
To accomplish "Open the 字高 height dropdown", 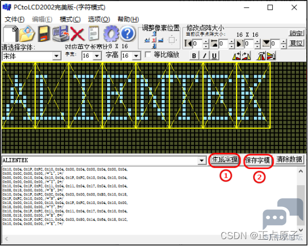I will pos(136,56).
